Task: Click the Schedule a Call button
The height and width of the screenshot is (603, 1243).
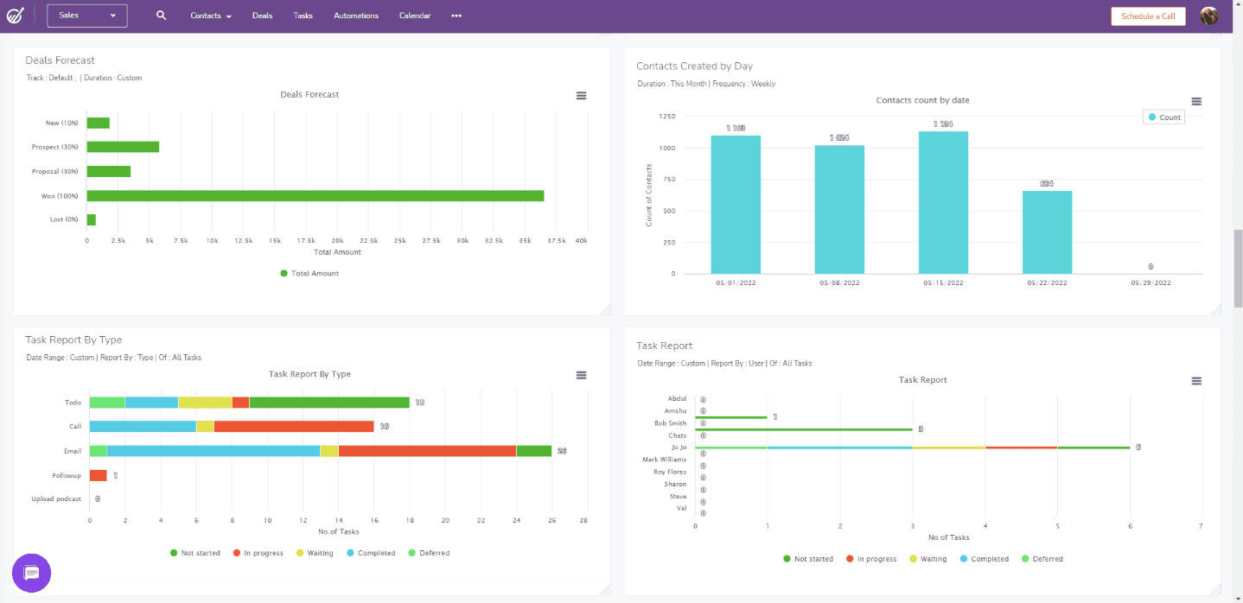Action: (1148, 16)
